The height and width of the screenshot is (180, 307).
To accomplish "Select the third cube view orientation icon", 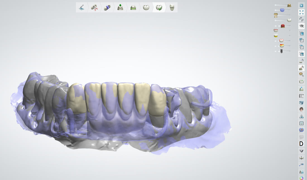I will point(301,47).
